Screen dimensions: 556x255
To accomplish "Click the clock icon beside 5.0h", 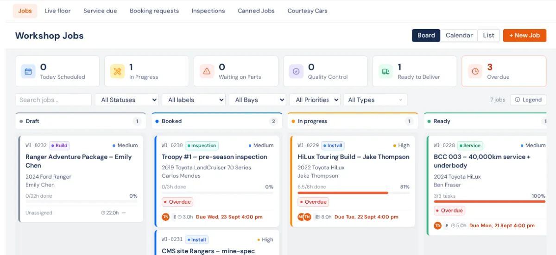I will 453,225.
